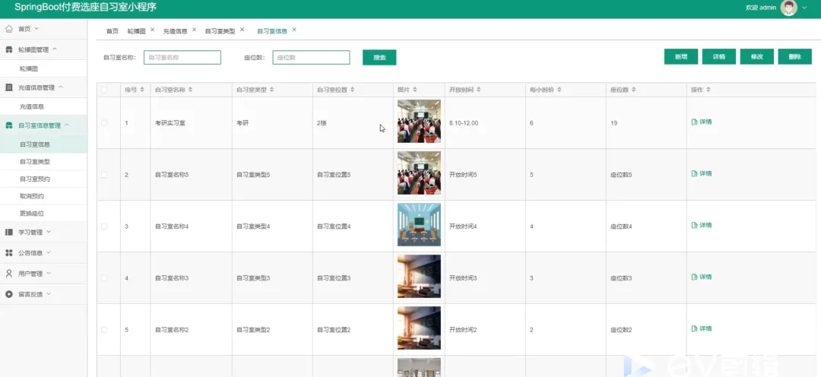821x377 pixels.
Task: Click the admin avatar picture
Action: pyautogui.click(x=788, y=8)
